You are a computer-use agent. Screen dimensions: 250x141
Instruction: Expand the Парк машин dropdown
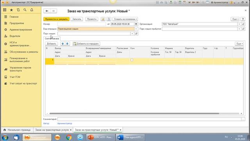tap(132, 34)
